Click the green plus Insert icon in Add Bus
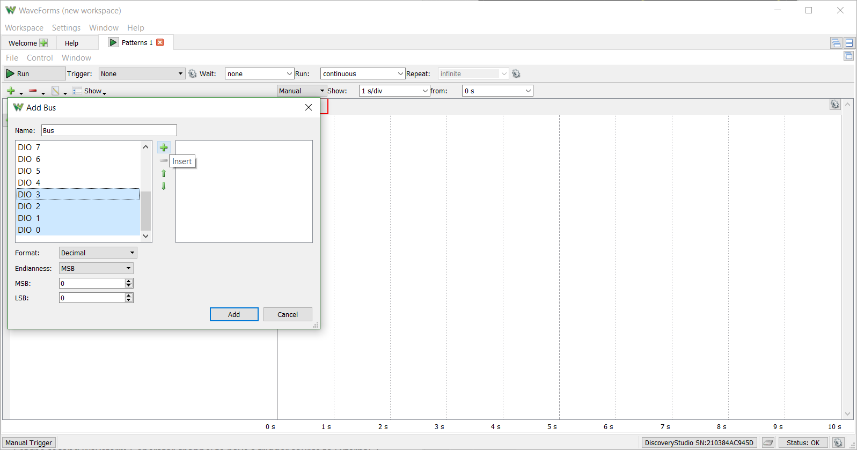This screenshot has width=857, height=450. 164,147
